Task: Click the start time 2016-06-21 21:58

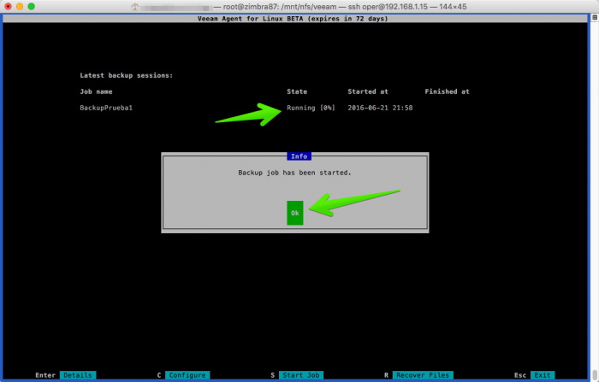Action: pos(380,108)
